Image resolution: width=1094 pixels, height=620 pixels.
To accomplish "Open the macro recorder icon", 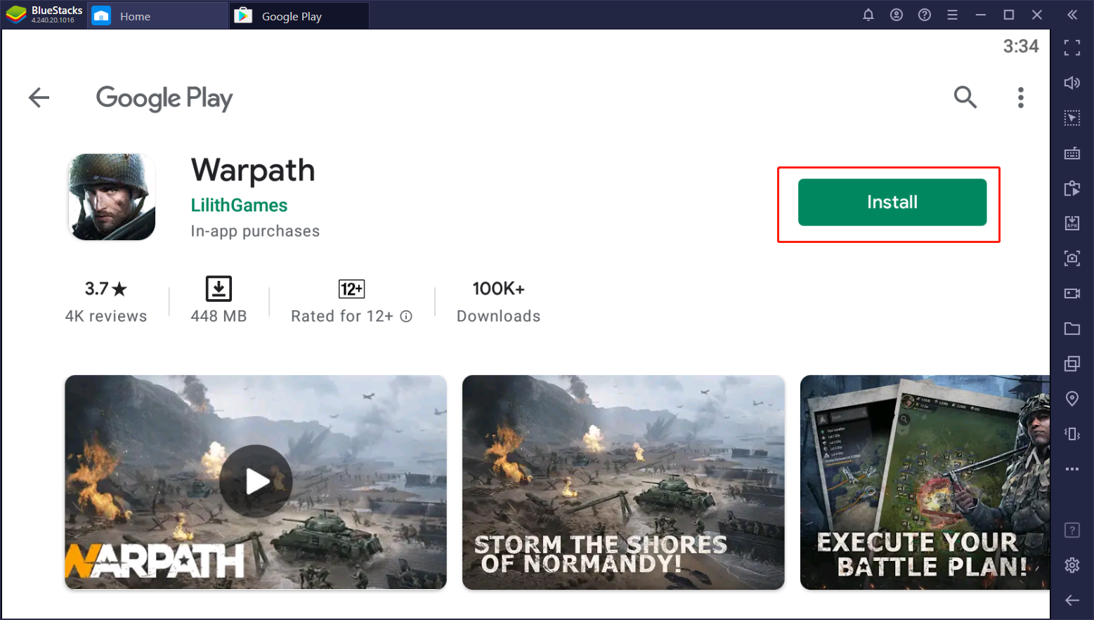I will [x=1072, y=188].
